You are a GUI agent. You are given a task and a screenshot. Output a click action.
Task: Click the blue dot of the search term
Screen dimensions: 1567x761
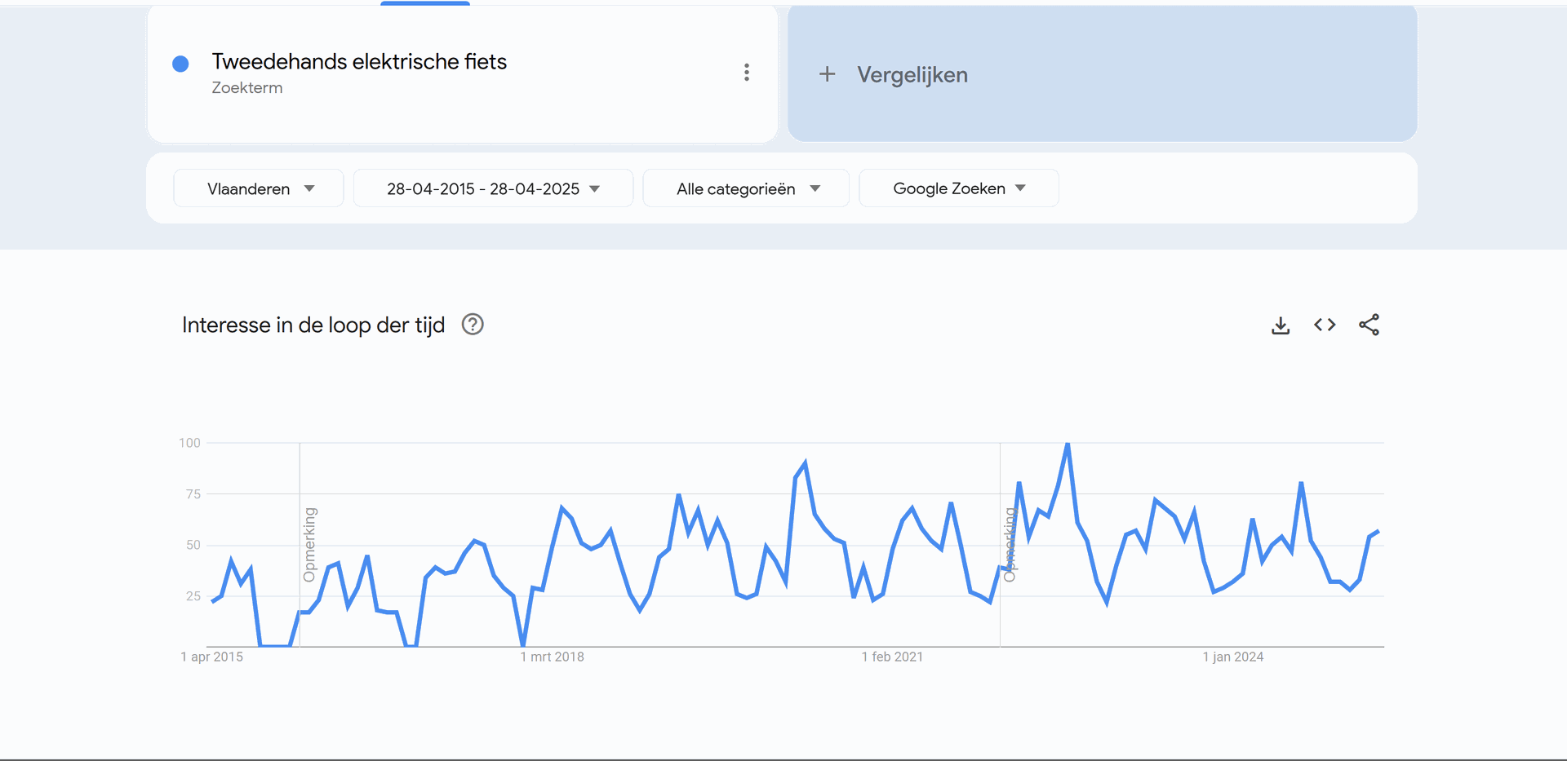(x=181, y=64)
